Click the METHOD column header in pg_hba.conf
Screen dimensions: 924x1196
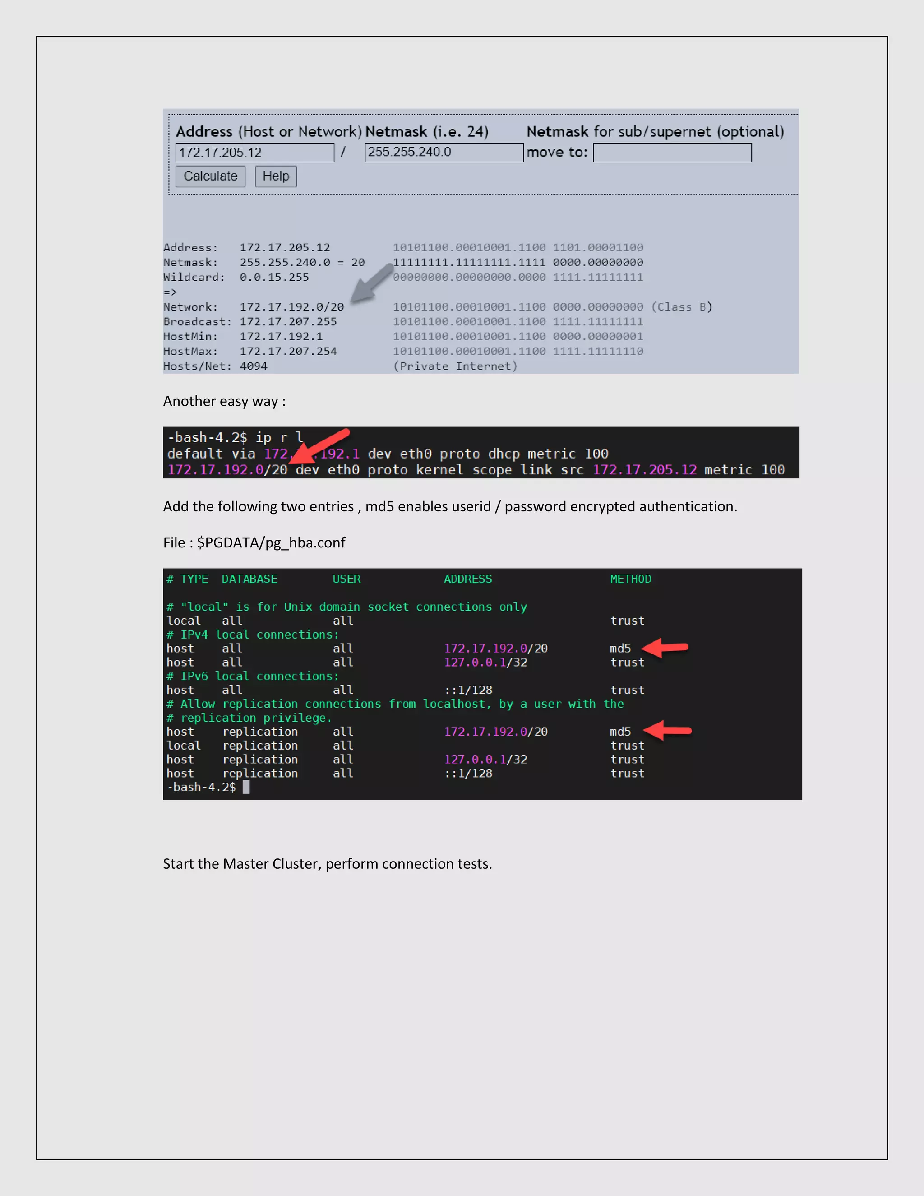click(631, 579)
